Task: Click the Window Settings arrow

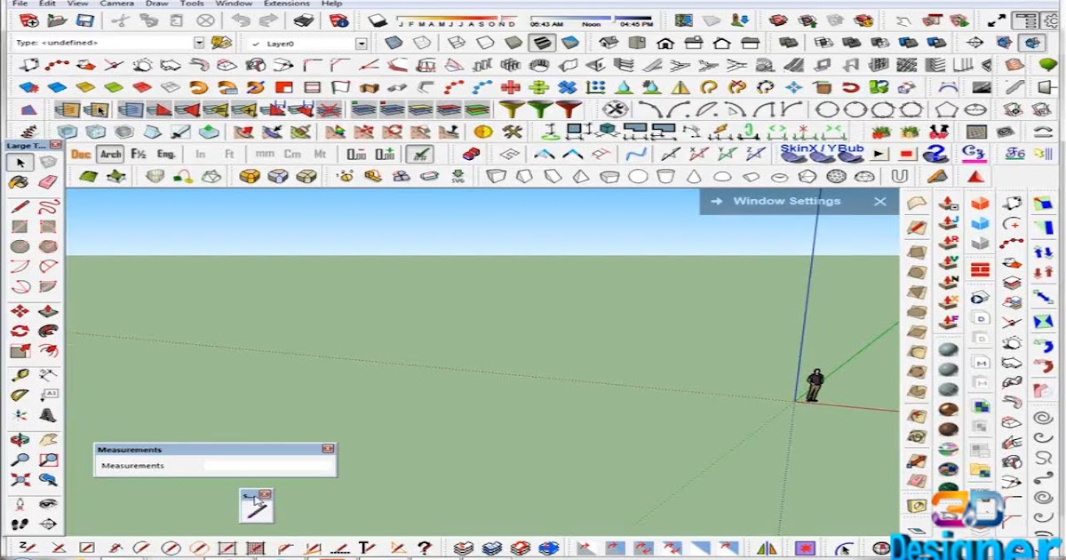Action: pyautogui.click(x=717, y=202)
